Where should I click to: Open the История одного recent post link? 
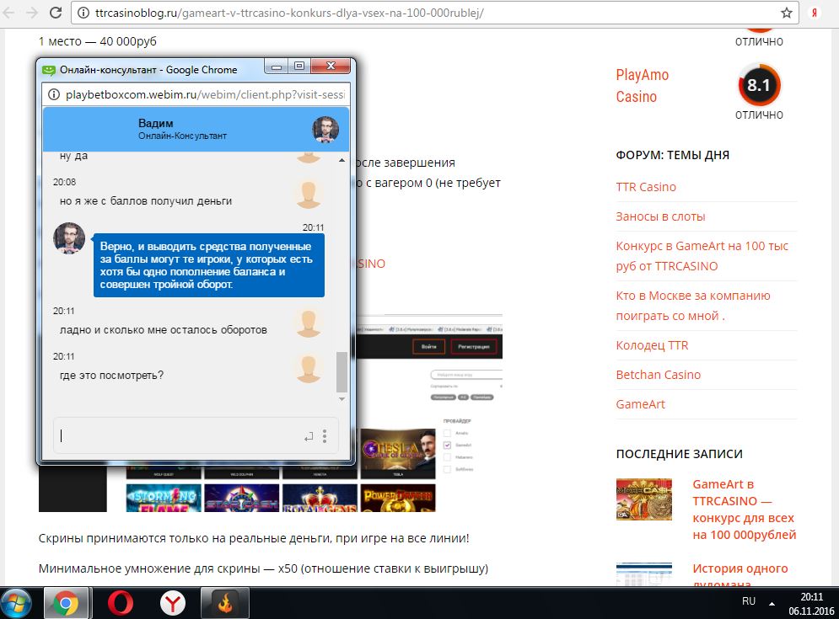click(x=740, y=574)
